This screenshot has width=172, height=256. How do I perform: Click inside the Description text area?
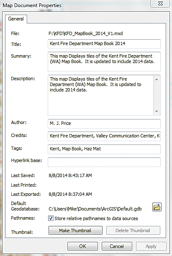(x=100, y=95)
